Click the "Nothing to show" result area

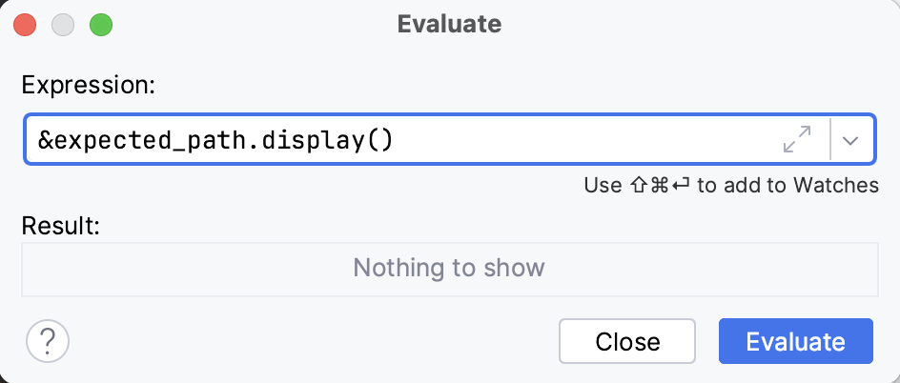point(449,267)
